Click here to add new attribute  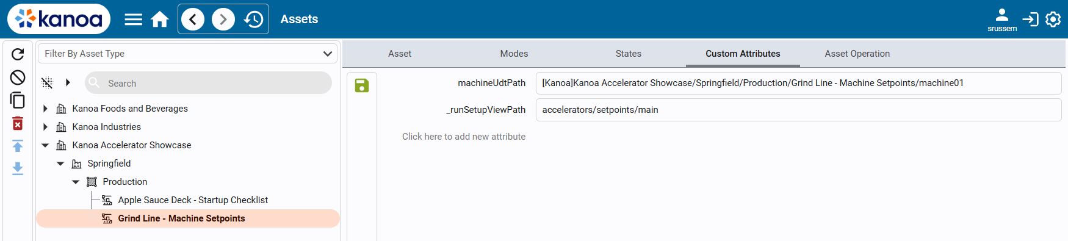[464, 137]
